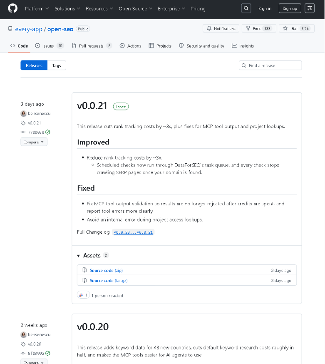Click the repository icon beside every-app
This screenshot has height=364, width=325.
point(10,29)
